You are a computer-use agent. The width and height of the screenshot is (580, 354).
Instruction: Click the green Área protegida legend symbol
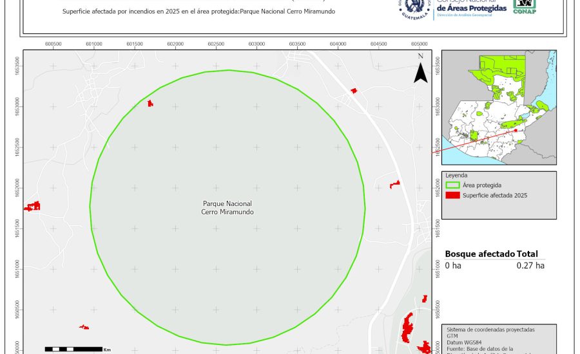click(x=452, y=185)
